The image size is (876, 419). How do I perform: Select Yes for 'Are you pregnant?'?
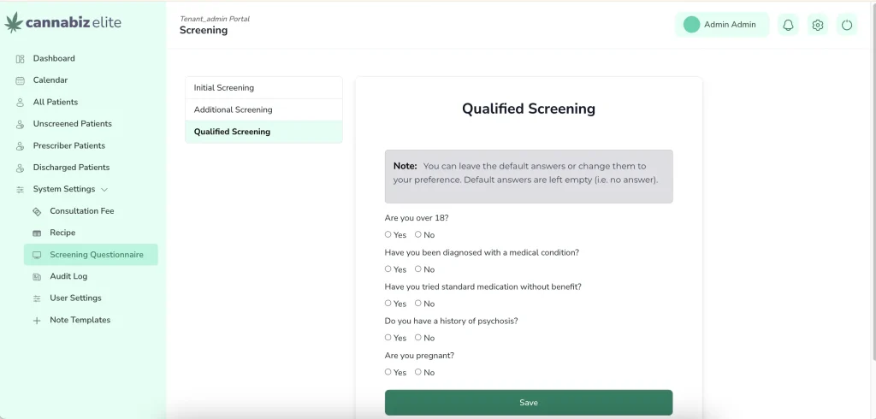pos(388,371)
